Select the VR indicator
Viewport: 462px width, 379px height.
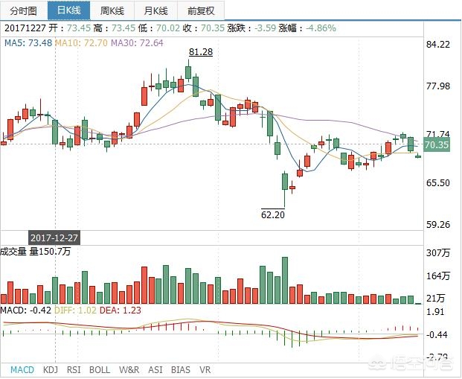pos(205,370)
